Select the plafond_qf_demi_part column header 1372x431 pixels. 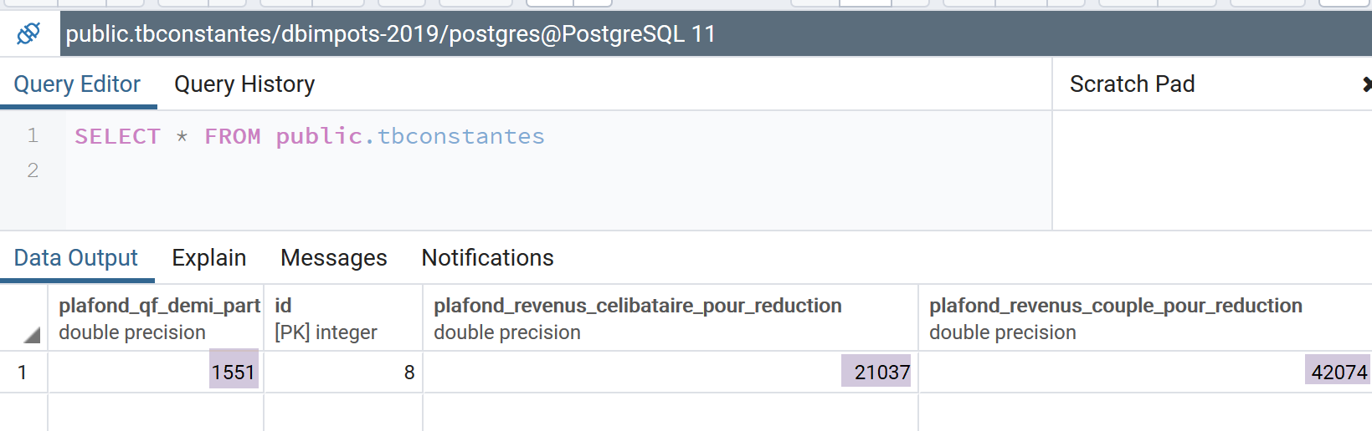[157, 318]
